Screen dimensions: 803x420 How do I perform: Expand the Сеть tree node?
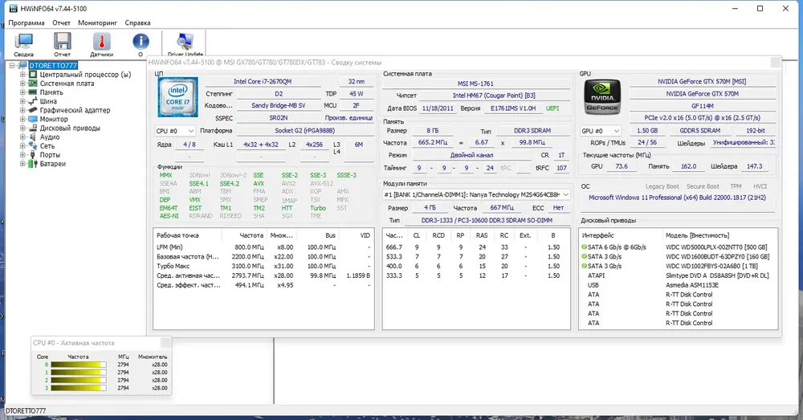coord(22,146)
